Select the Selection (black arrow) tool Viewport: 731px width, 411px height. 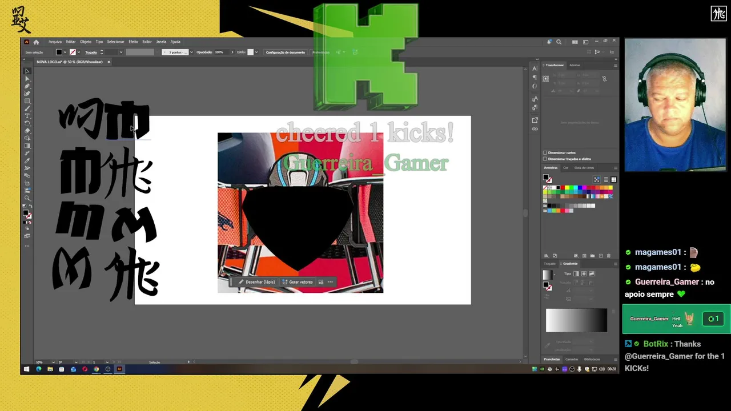pyautogui.click(x=27, y=71)
